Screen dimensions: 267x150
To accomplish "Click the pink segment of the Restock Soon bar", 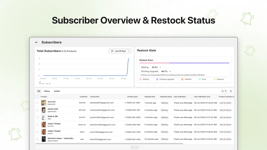I will 155,63.
